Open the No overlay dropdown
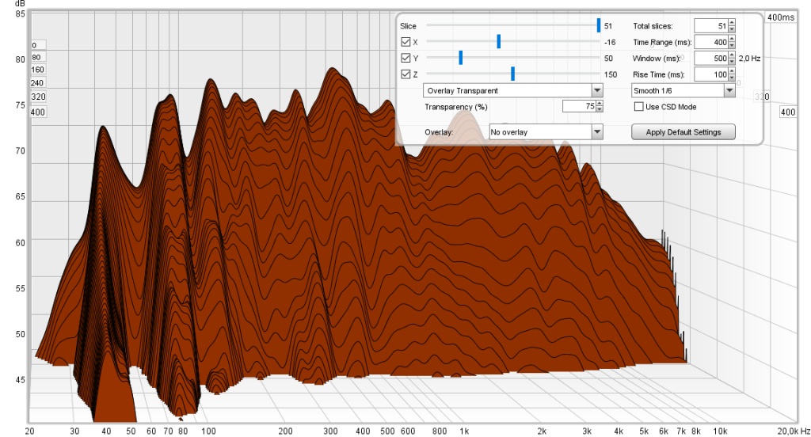Screen dimensions: 811x437 coord(546,132)
